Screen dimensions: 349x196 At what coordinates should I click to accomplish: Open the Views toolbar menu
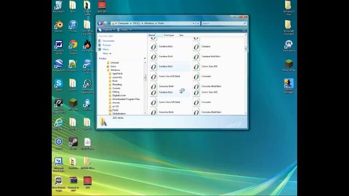[124, 30]
